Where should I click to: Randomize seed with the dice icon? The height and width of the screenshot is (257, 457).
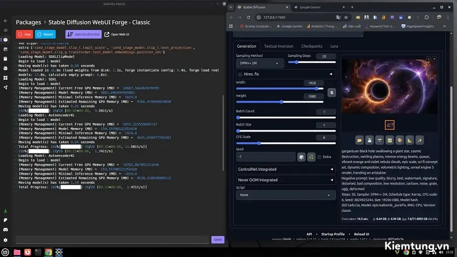point(301,157)
